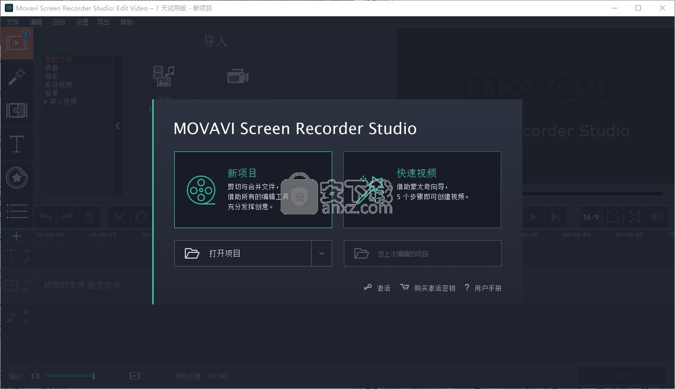The height and width of the screenshot is (389, 675).
Task: Click the 将您的文件拖至此处 drop zone
Action: [x=82, y=285]
